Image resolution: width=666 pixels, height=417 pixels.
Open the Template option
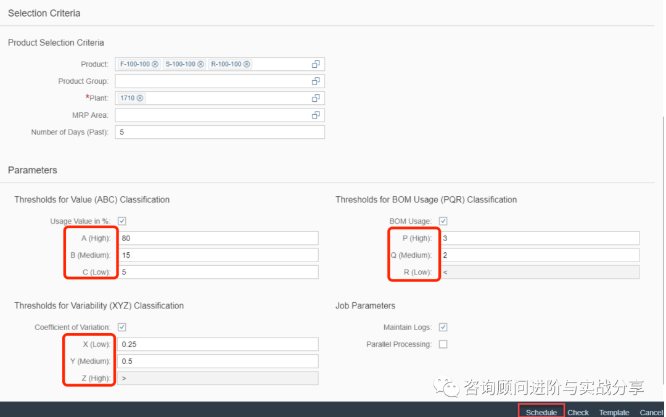coord(614,412)
